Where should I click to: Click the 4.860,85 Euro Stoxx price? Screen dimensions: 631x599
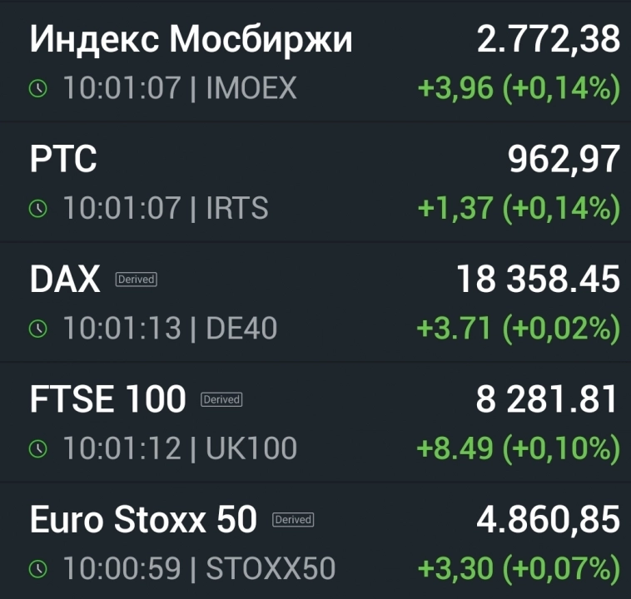(549, 520)
